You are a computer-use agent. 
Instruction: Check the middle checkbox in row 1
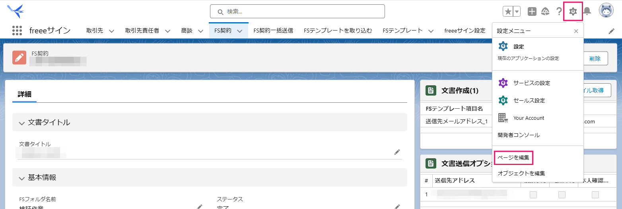562,194
